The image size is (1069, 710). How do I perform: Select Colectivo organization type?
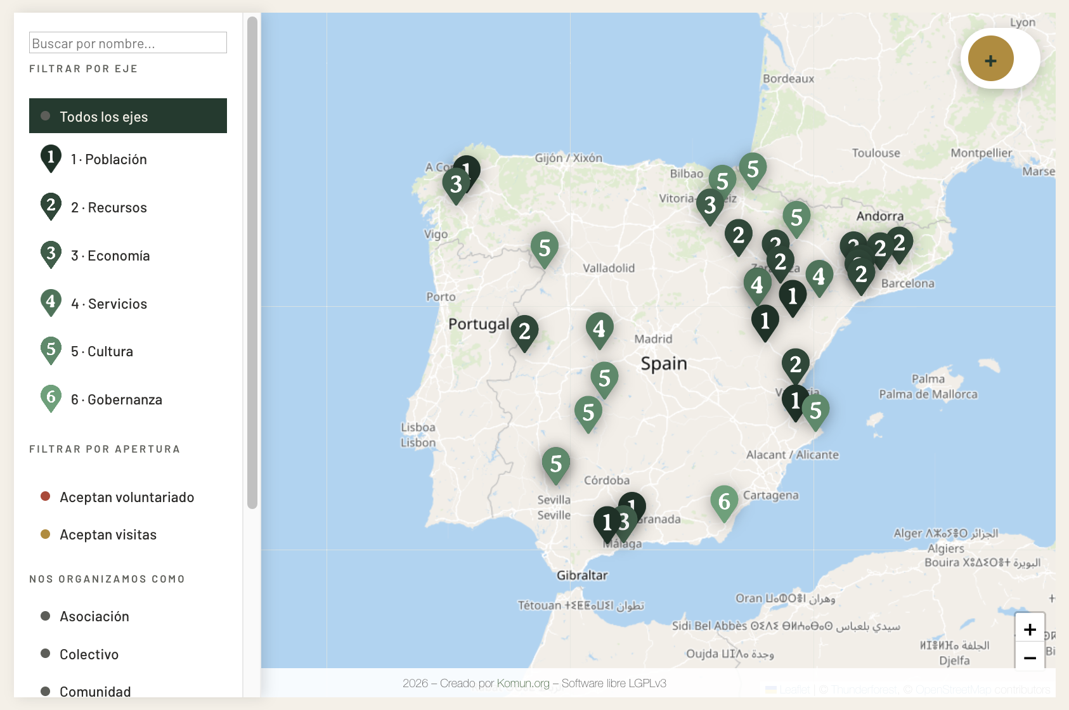128,654
